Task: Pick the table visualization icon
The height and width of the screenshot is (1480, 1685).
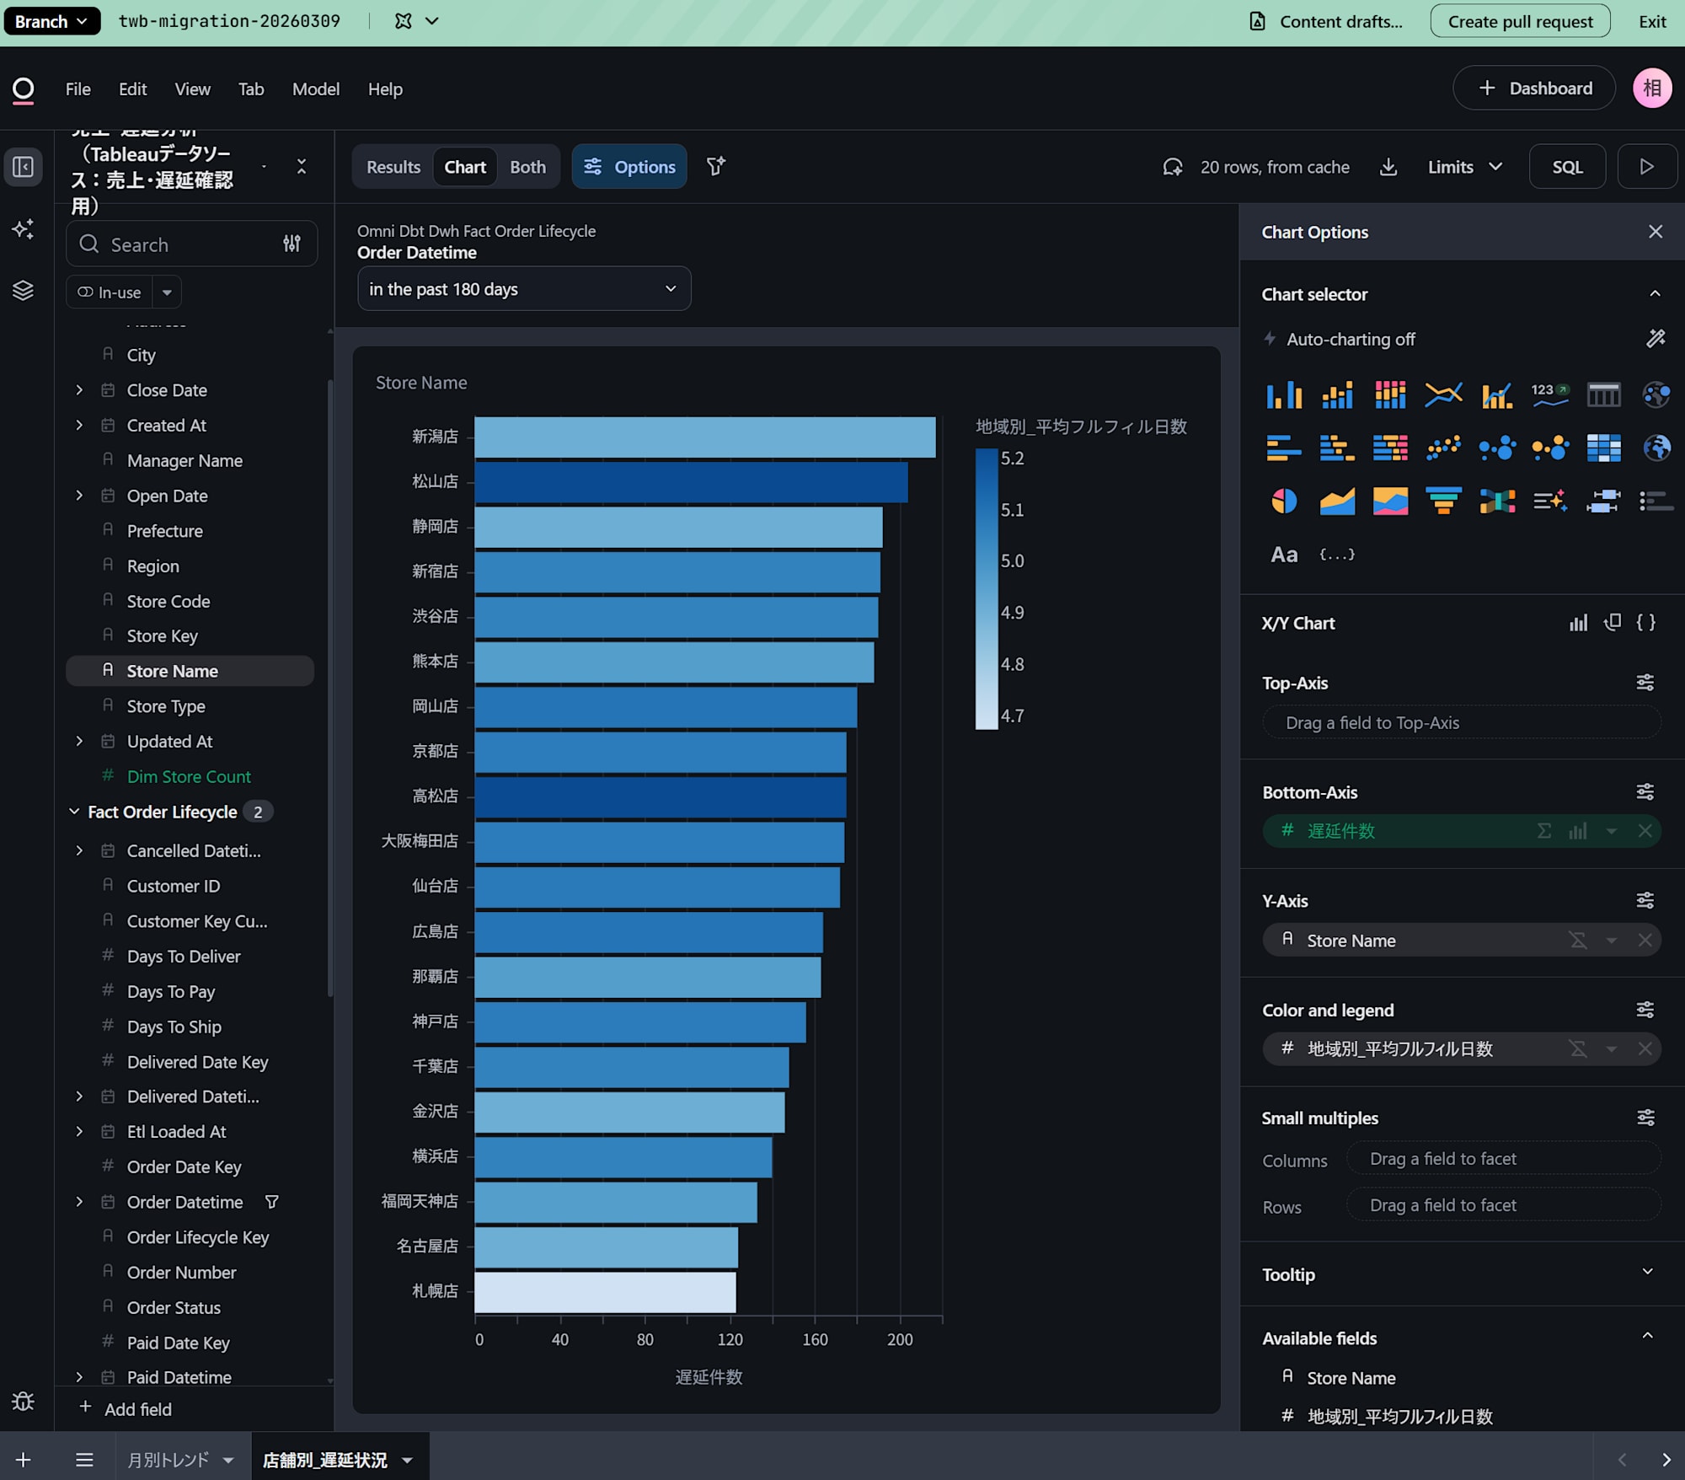Action: click(1602, 394)
